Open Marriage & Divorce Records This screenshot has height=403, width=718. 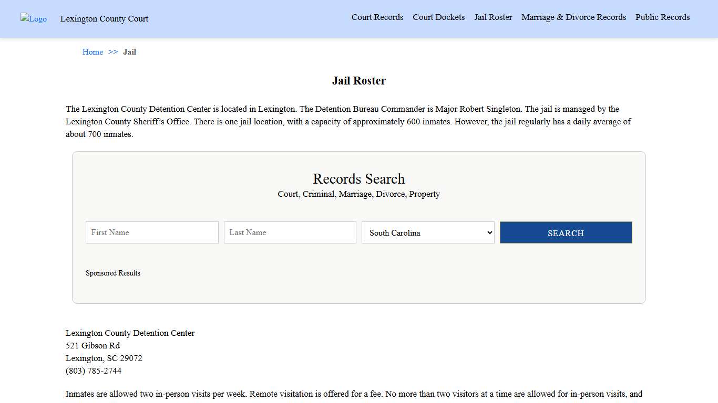coord(573,17)
